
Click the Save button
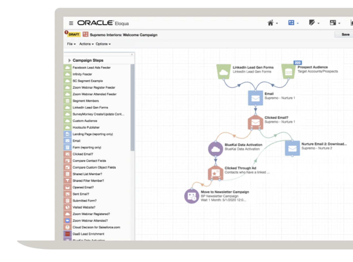[x=345, y=35]
